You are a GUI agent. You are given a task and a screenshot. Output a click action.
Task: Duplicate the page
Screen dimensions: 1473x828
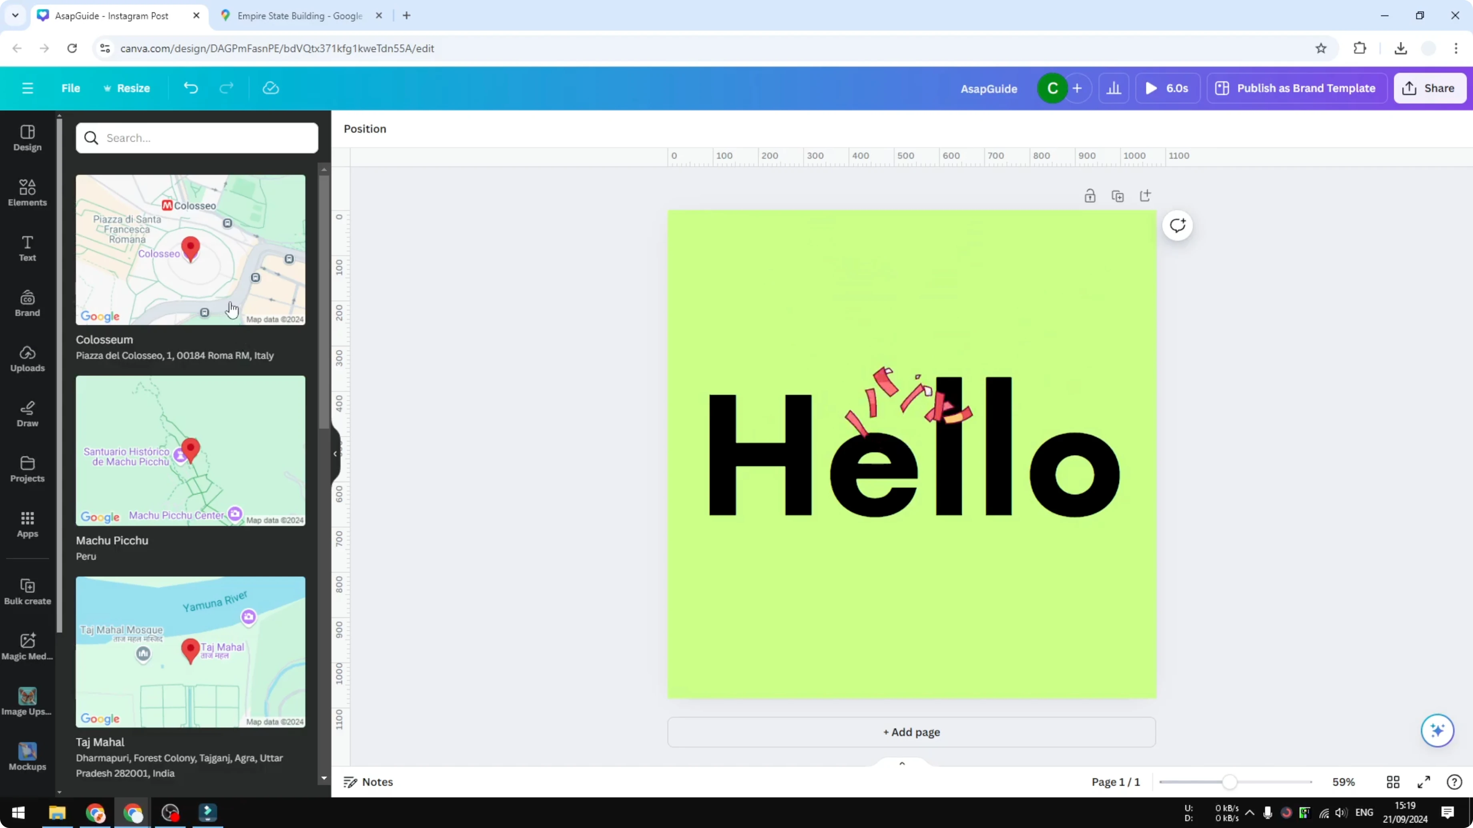click(1117, 196)
